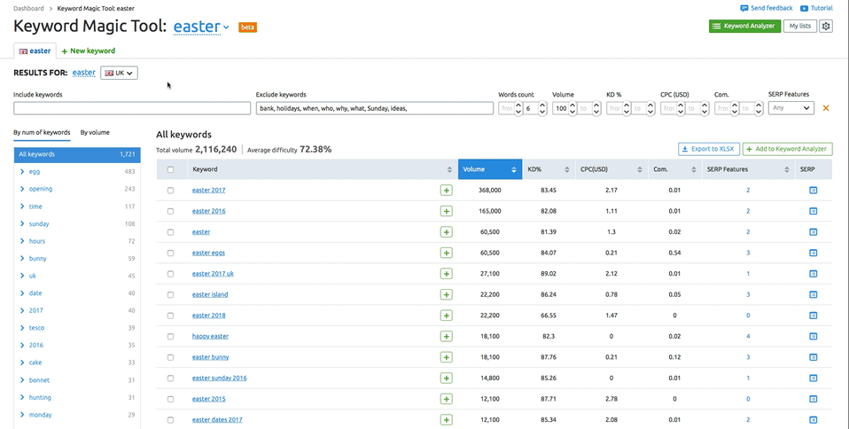
Task: Switch to 'By num of keywords' grouping
Action: pos(42,133)
